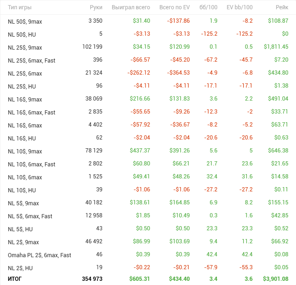This screenshot has width=296, height=285.
Task: Click the total rake value $3,901.08
Action: click(x=276, y=279)
